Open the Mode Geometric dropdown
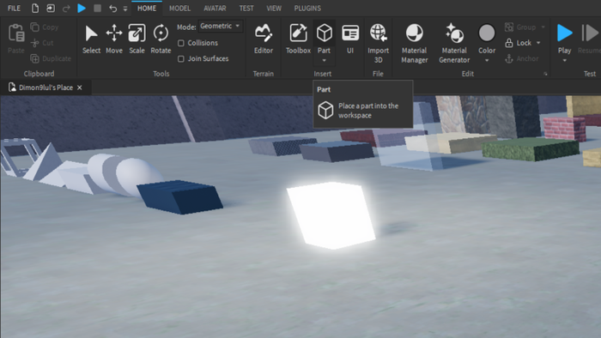601x338 pixels. point(221,26)
